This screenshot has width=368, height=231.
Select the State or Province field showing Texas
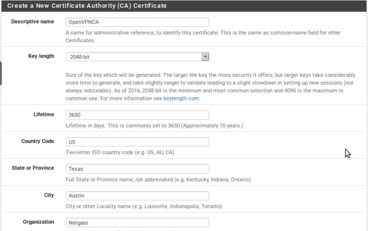point(137,169)
